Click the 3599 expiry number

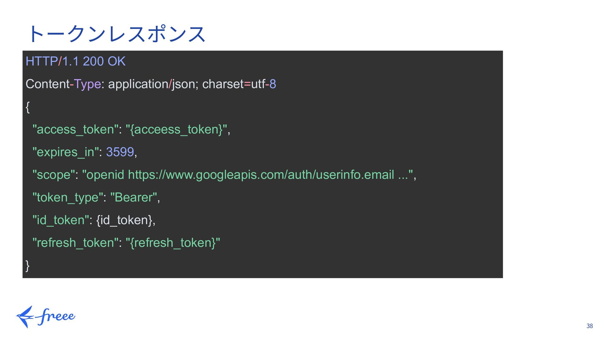point(120,152)
